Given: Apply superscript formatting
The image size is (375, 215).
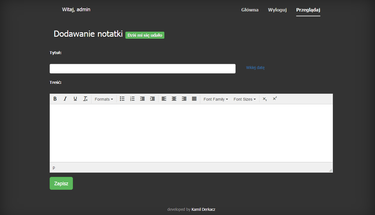Looking at the screenshot, I should click(275, 99).
